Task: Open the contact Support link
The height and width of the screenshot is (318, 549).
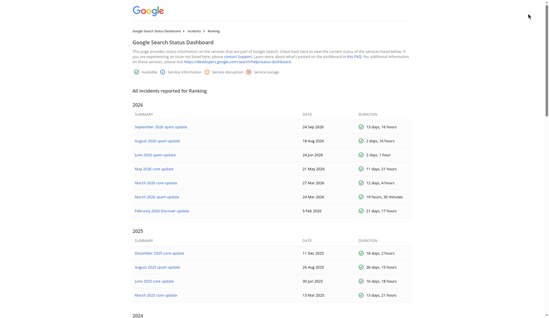Action: [x=238, y=57]
